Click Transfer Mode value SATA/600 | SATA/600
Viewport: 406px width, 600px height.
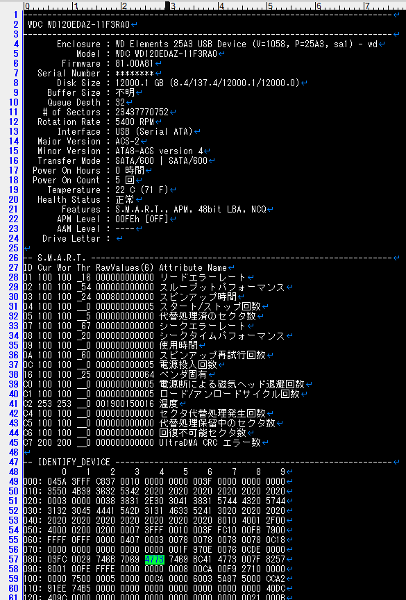[161, 160]
